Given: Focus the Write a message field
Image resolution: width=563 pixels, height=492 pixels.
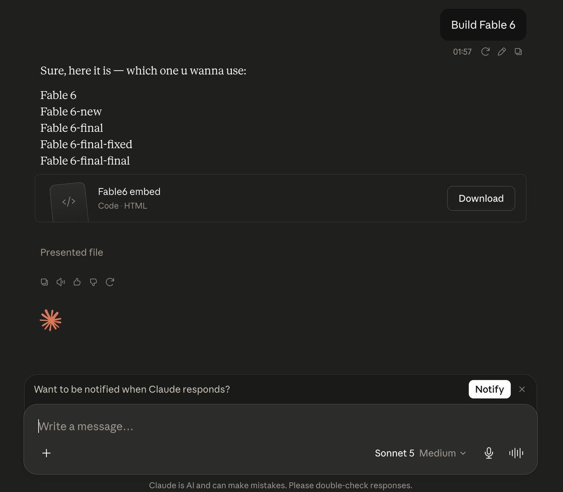Looking at the screenshot, I should (280, 426).
